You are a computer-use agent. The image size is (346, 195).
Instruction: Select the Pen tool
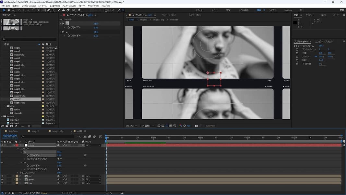[x=49, y=10]
